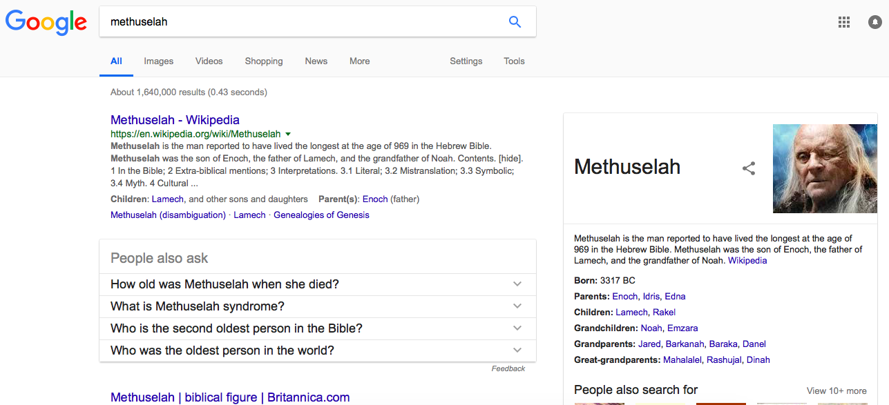Image resolution: width=889 pixels, height=405 pixels.
Task: Click View 10+ more link
Action: point(837,391)
